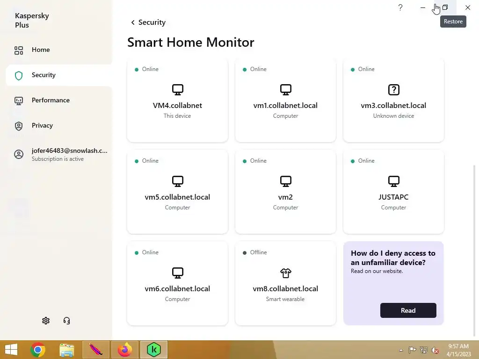
Task: Open the feather app in taskbar
Action: (x=95, y=350)
